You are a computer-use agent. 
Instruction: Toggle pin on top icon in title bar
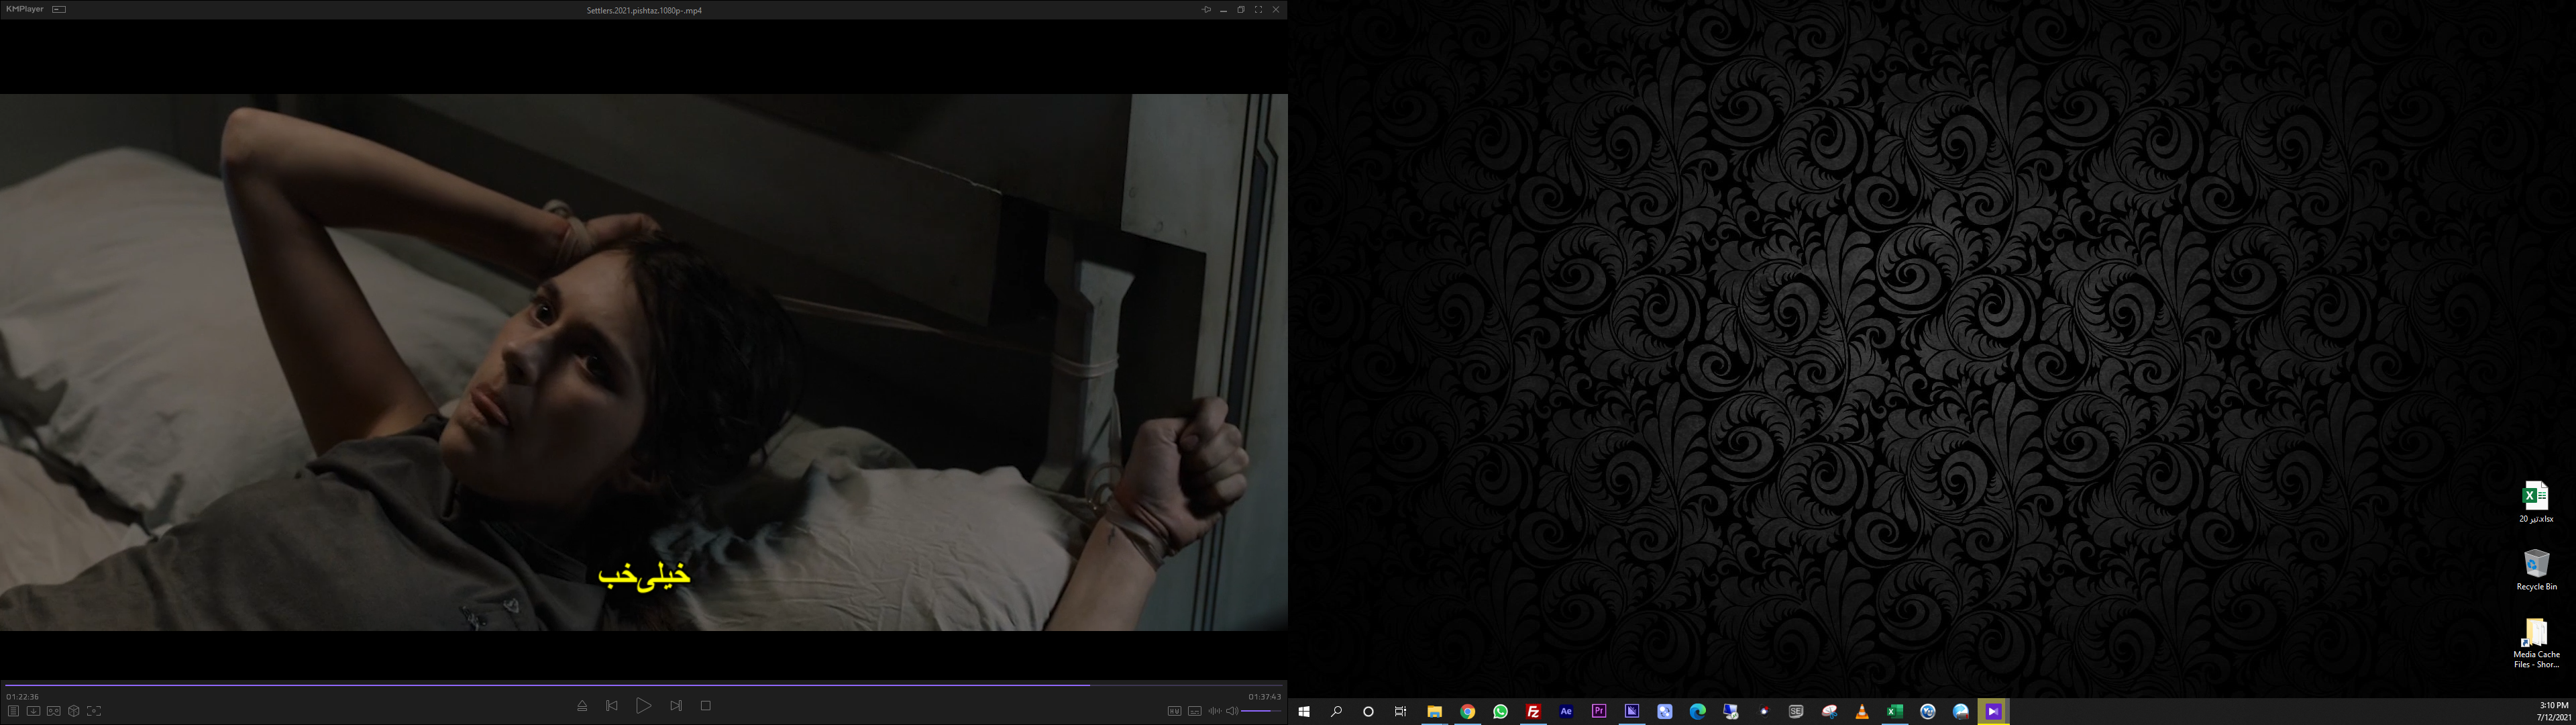pyautogui.click(x=1206, y=10)
